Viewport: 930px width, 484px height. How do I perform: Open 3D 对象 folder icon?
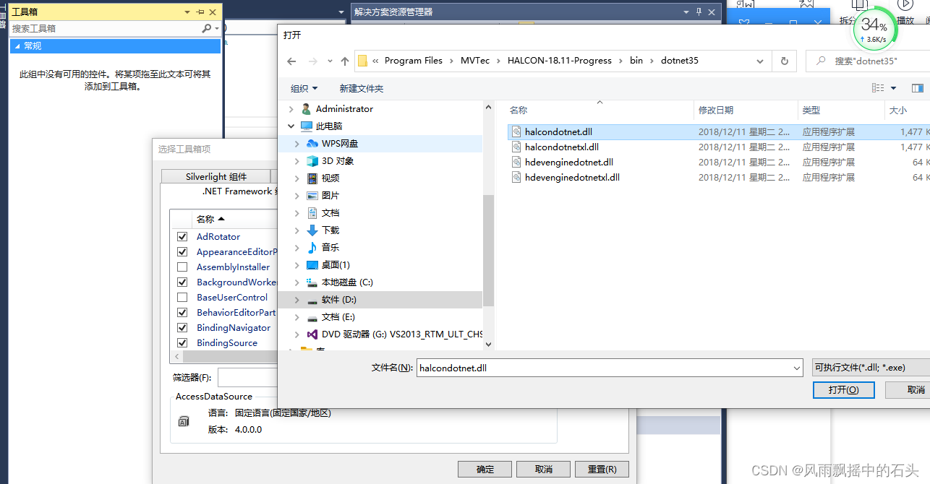tap(312, 161)
